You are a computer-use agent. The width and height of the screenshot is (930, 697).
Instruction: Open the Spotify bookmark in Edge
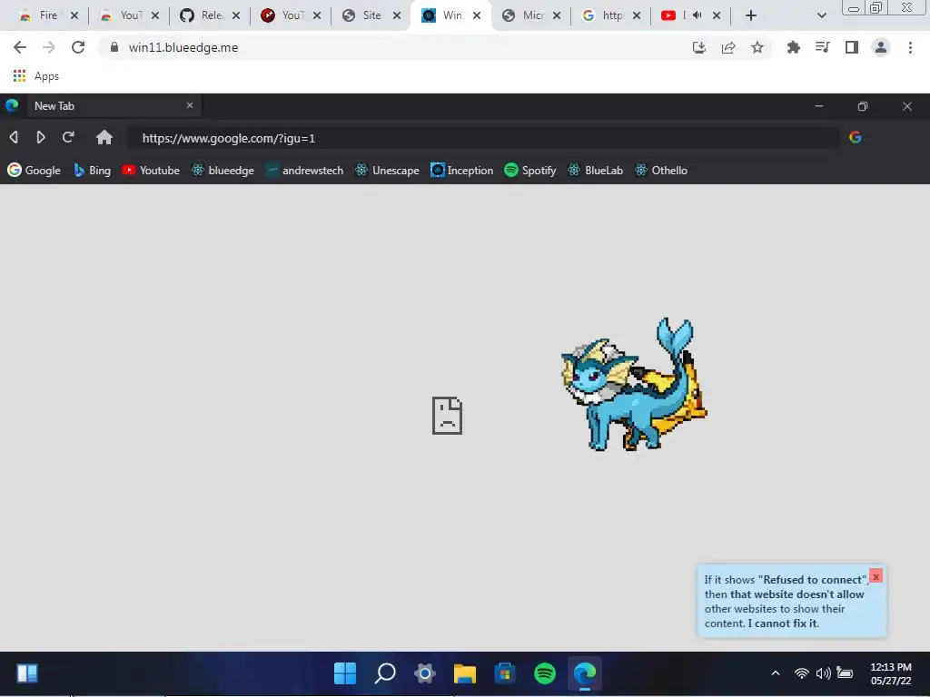click(x=530, y=170)
